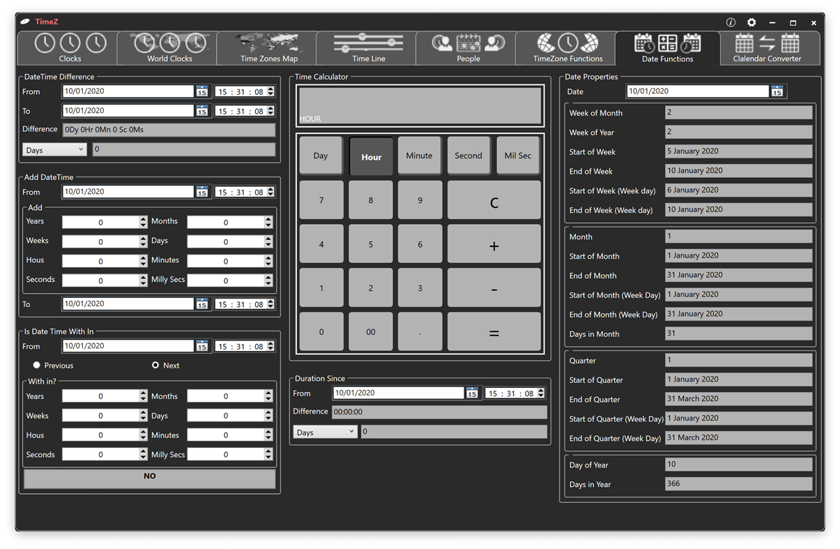Image resolution: width=840 pixels, height=549 pixels.
Task: Click calculator minus key
Action: point(494,287)
